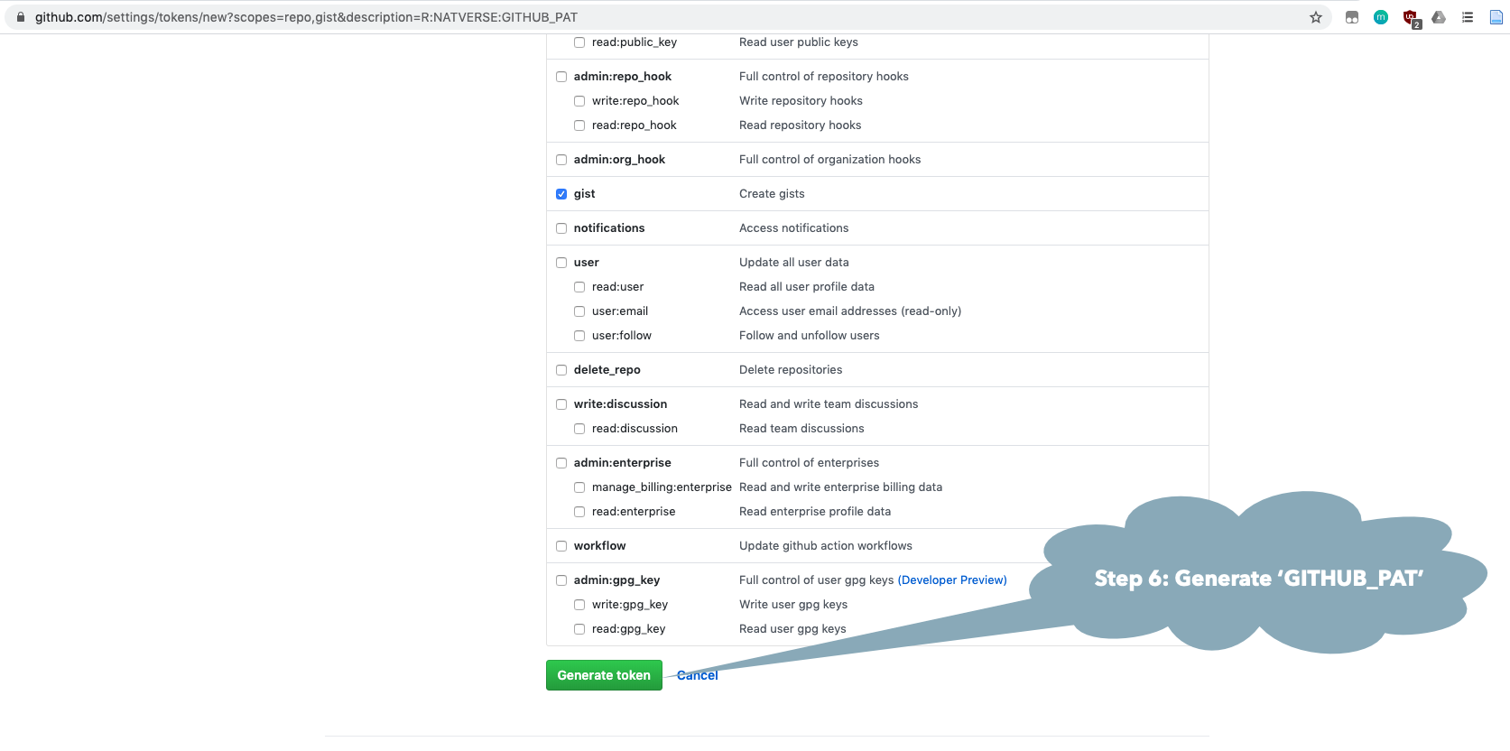Enable the write:discussion scope checkbox
Screen dimensions: 1510x751
561,404
